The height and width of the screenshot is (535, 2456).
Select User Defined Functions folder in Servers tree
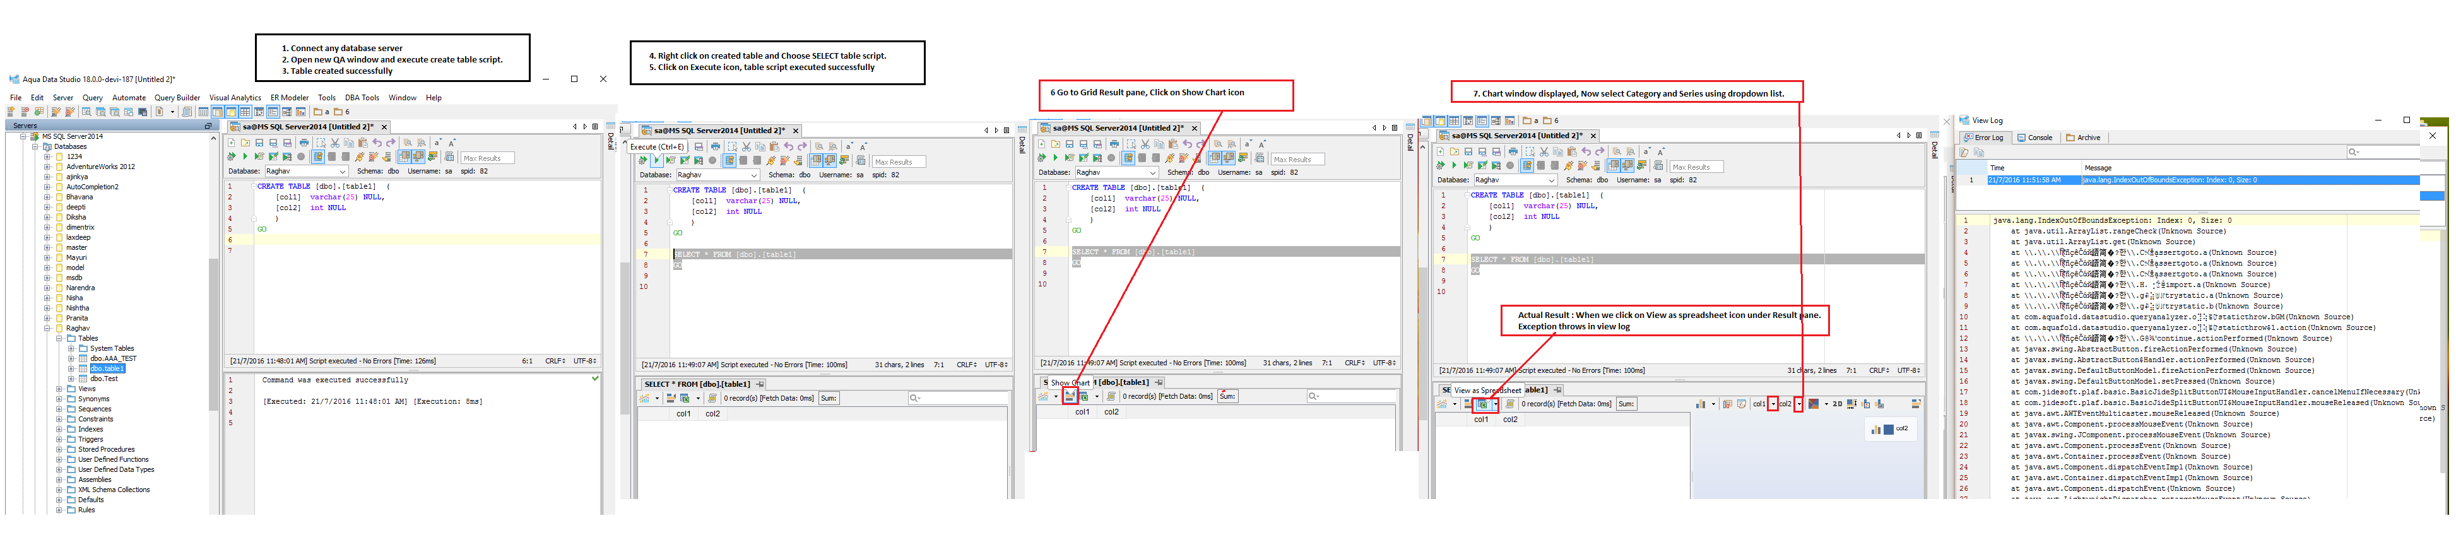[x=112, y=460]
